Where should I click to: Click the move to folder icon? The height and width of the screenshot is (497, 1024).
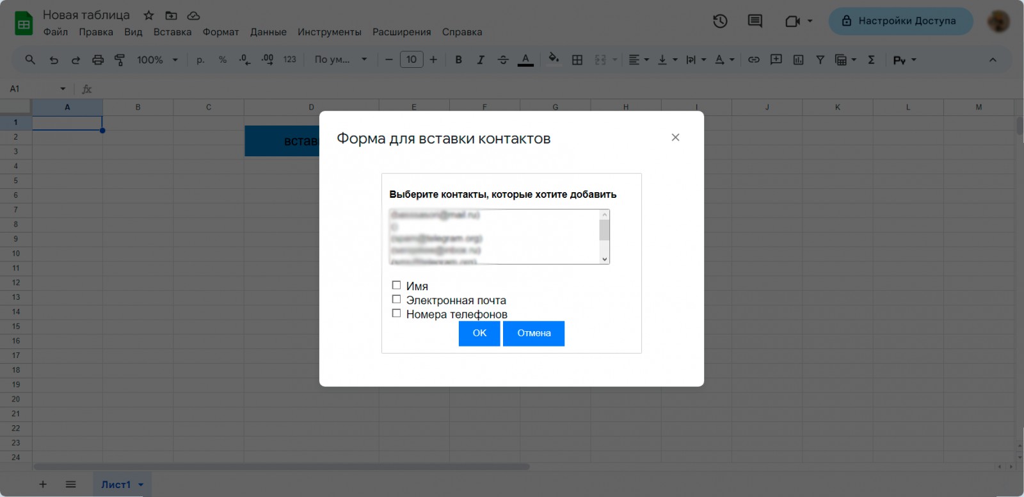click(171, 15)
